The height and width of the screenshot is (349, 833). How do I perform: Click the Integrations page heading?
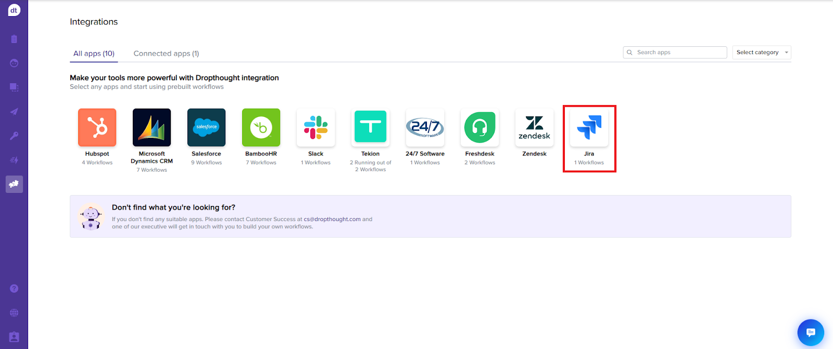94,22
